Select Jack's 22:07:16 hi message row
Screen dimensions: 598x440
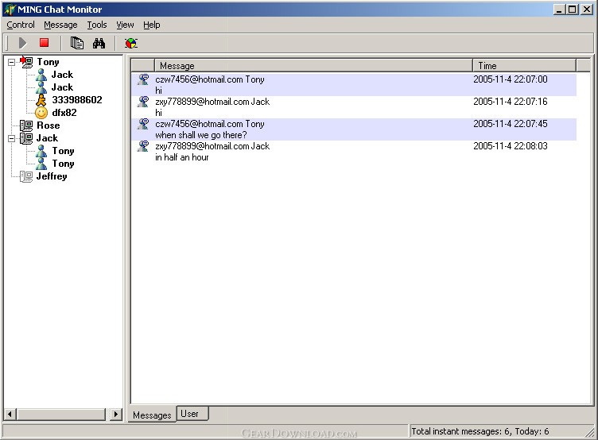354,107
